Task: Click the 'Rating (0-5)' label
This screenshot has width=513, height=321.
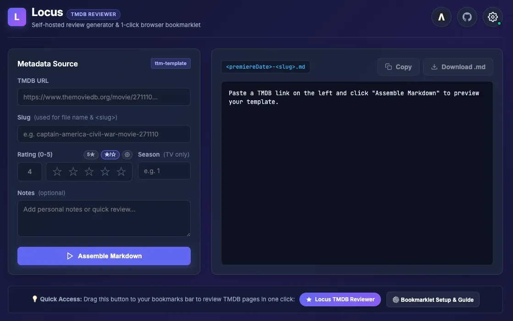Action: tap(35, 154)
